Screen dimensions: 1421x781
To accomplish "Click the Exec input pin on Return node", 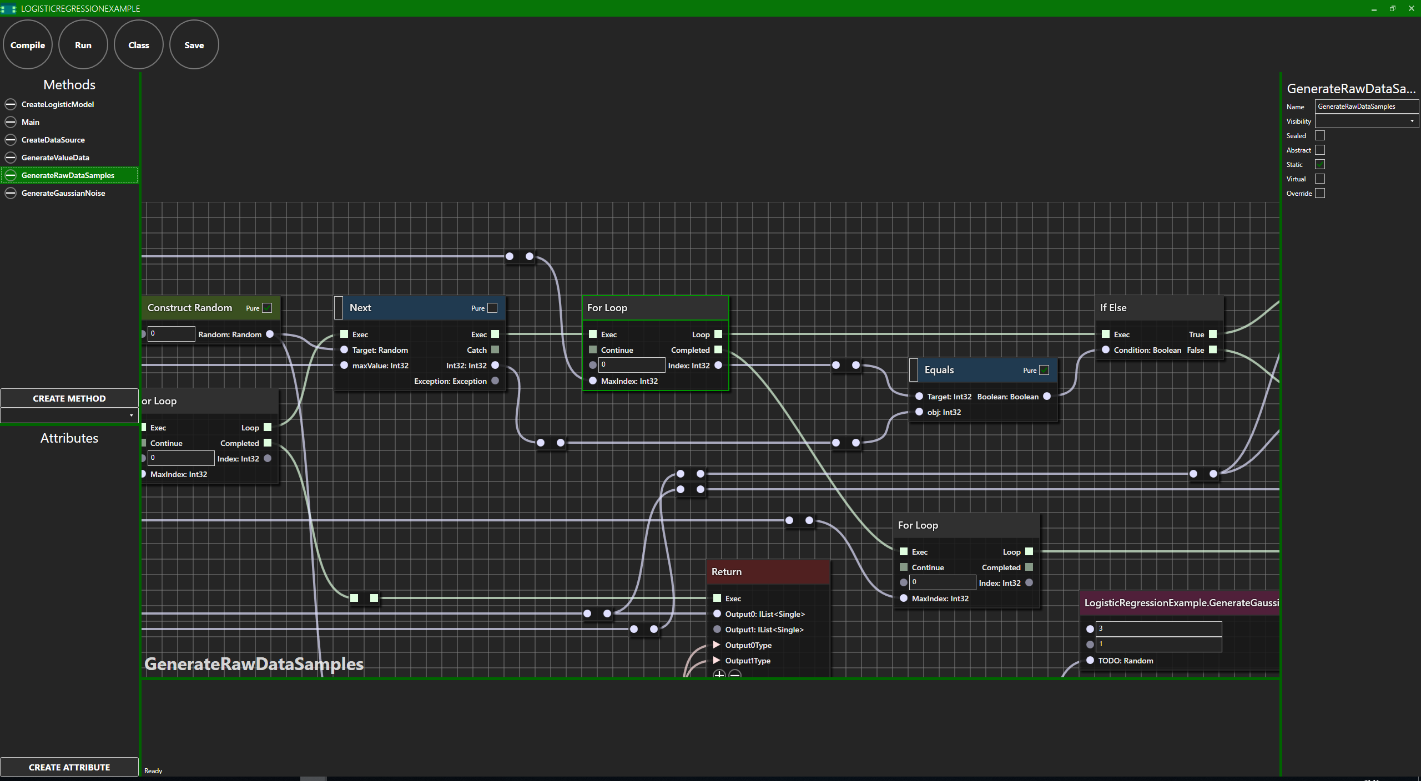I will 717,598.
